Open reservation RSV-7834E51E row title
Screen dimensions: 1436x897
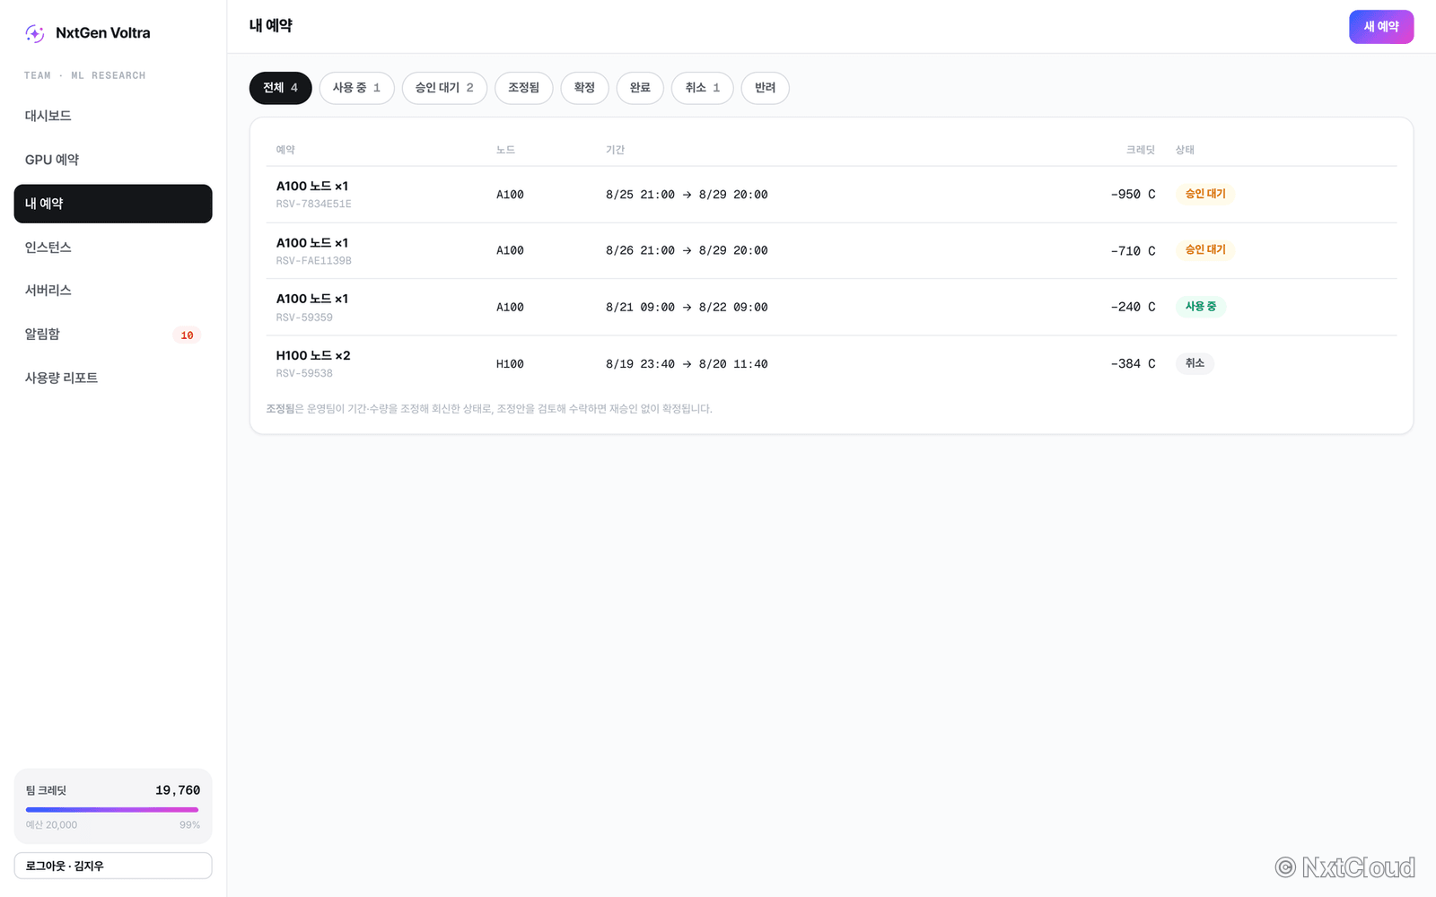click(x=312, y=187)
